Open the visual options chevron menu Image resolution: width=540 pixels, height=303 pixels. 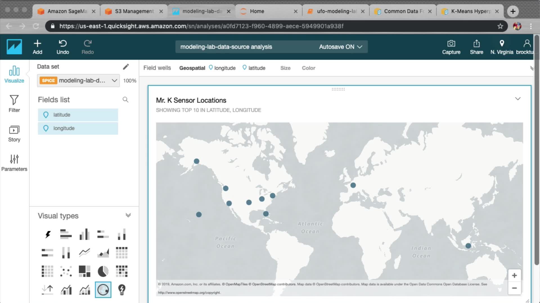click(x=517, y=99)
